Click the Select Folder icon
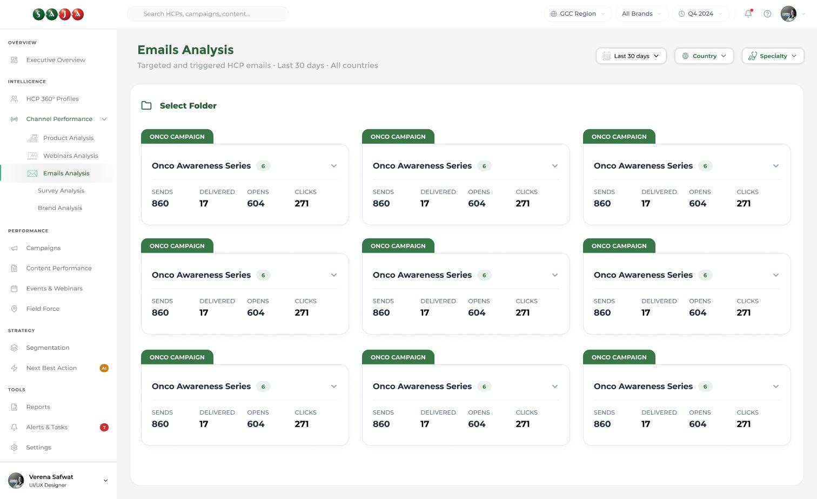This screenshot has width=817, height=499. [x=146, y=105]
